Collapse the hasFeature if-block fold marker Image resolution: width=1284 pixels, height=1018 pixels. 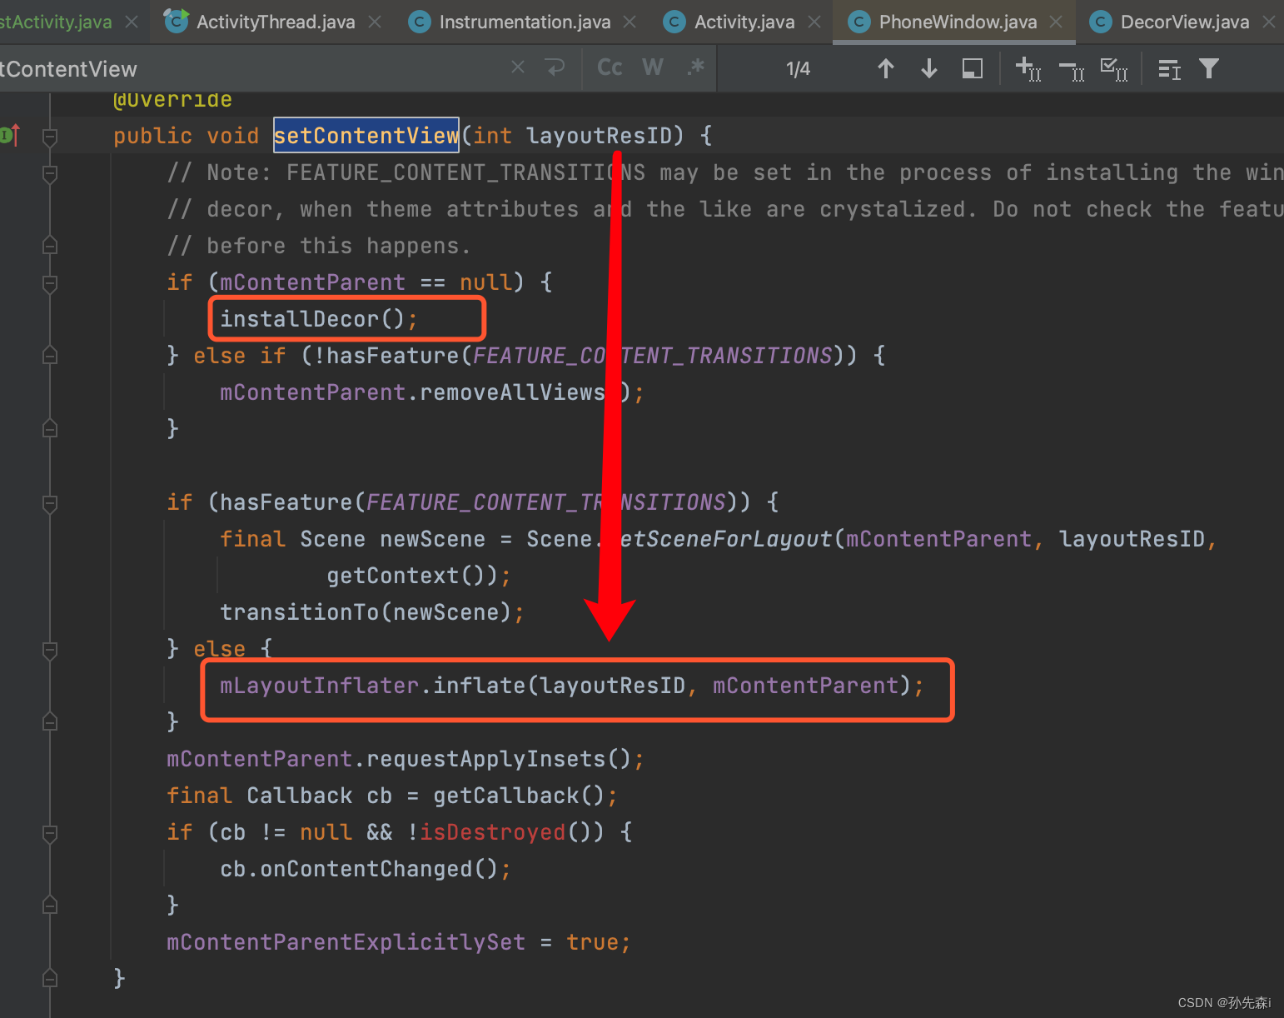50,503
